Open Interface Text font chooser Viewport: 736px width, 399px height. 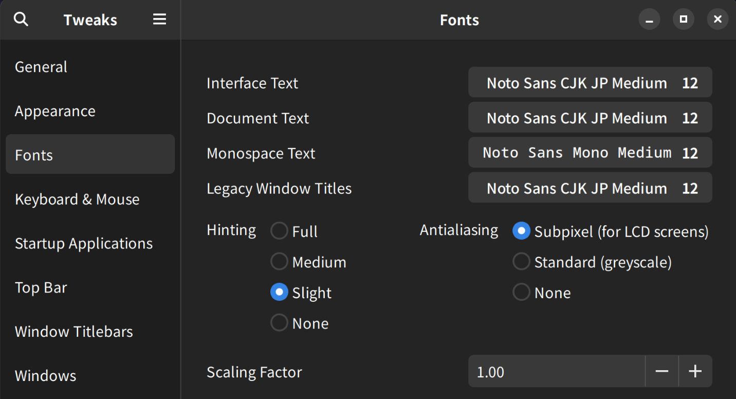[590, 82]
